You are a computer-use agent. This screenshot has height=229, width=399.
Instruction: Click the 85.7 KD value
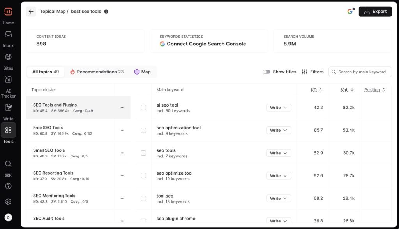pyautogui.click(x=318, y=130)
